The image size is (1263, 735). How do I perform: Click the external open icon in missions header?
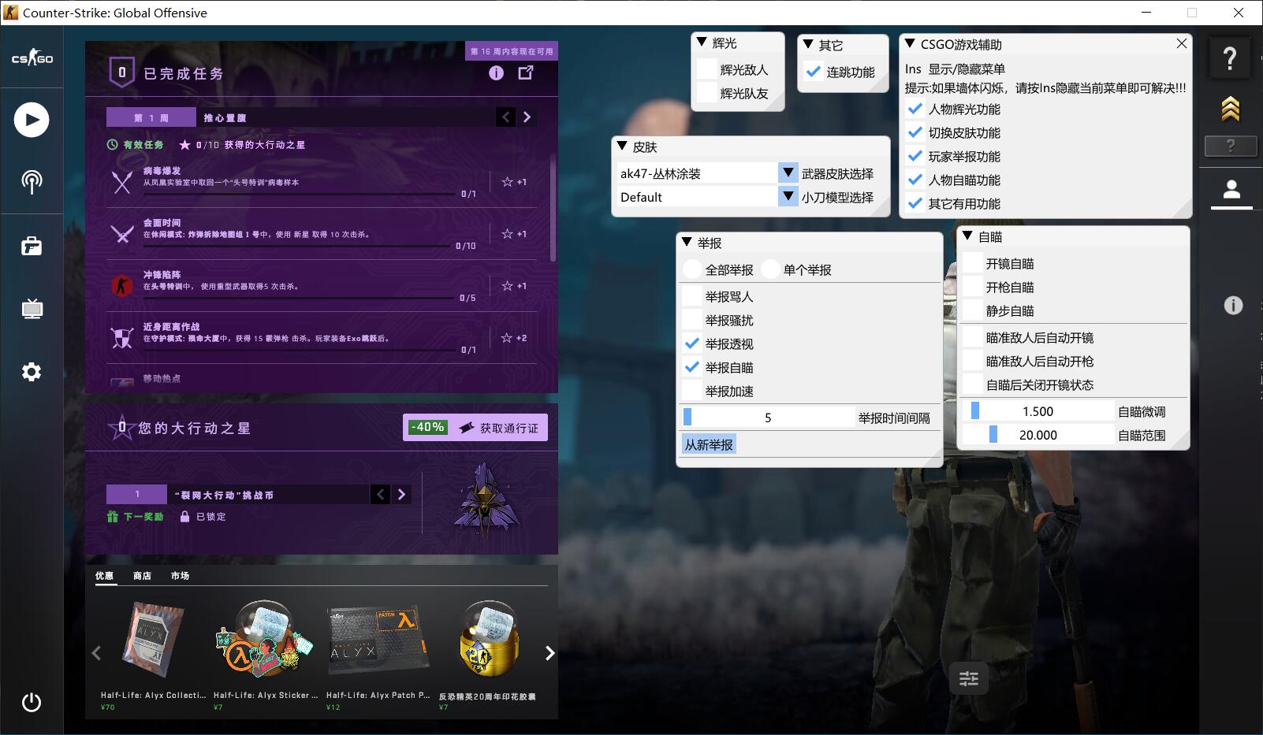(526, 72)
